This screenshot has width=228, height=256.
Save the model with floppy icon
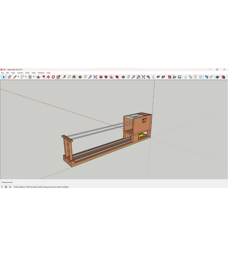[180, 77]
